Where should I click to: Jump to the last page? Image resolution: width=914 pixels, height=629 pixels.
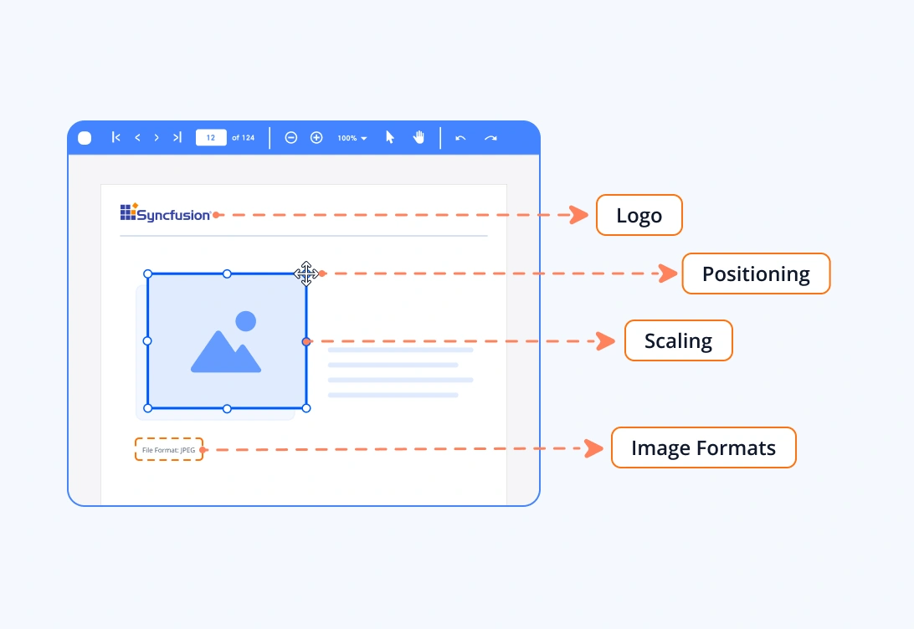point(177,137)
